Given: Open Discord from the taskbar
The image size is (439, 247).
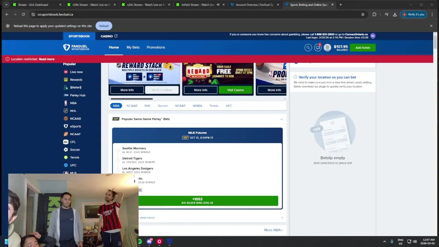Looking at the screenshot, I should [x=150, y=242].
